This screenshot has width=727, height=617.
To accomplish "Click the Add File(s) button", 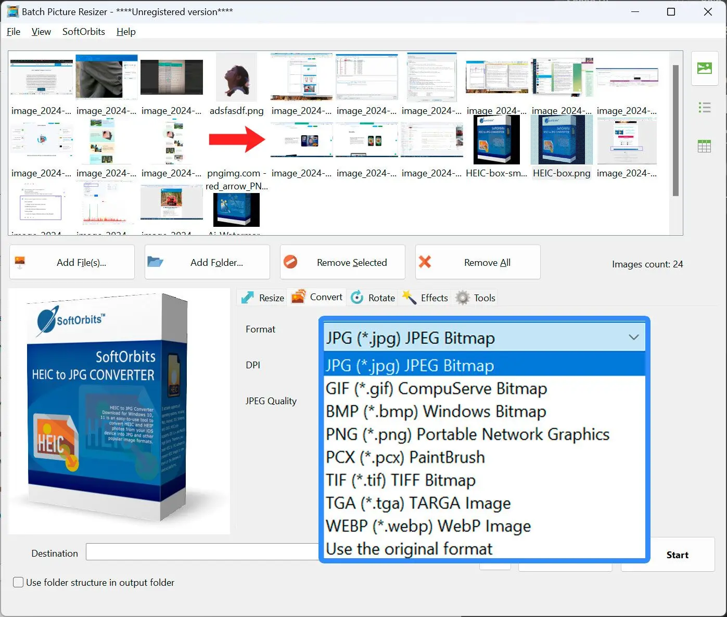I will (x=72, y=262).
